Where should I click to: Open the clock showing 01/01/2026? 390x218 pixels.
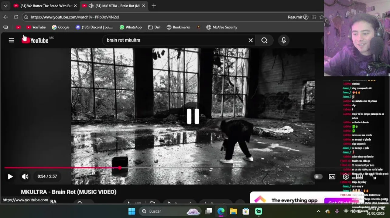[375, 211]
